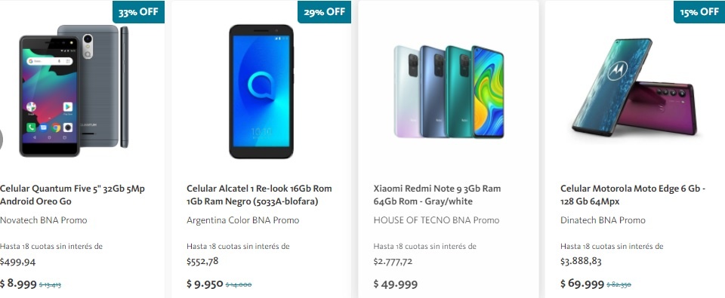Select the HOUSE OF TECNO BNA Promo seller
Viewport: 725px width, 298px height.
pos(437,220)
